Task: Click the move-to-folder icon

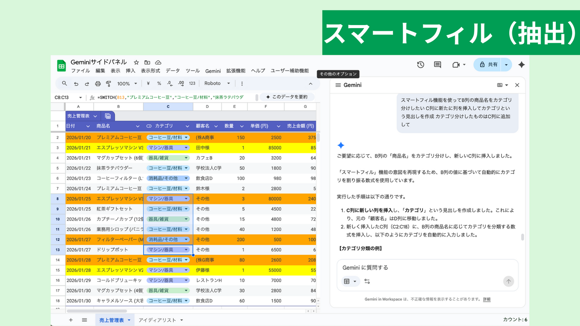Action: pyautogui.click(x=147, y=63)
